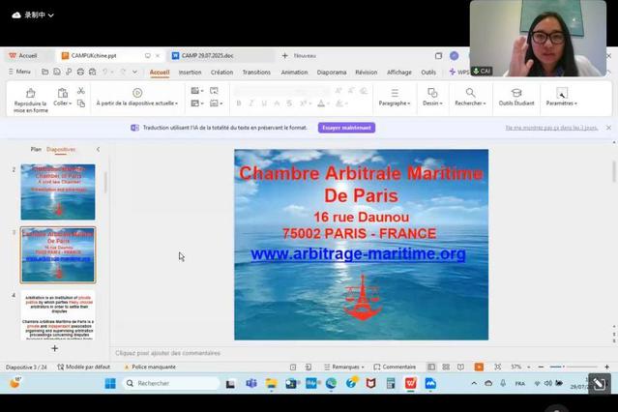Click the Copy icon below scissors

point(81,103)
